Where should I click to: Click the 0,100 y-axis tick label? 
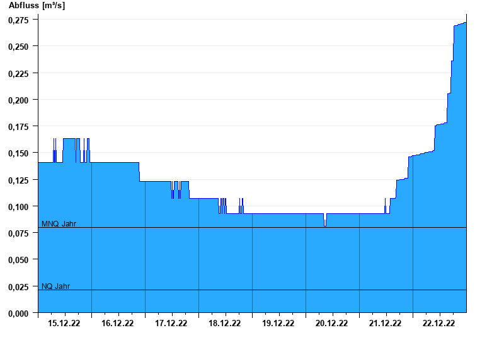[x=19, y=207]
